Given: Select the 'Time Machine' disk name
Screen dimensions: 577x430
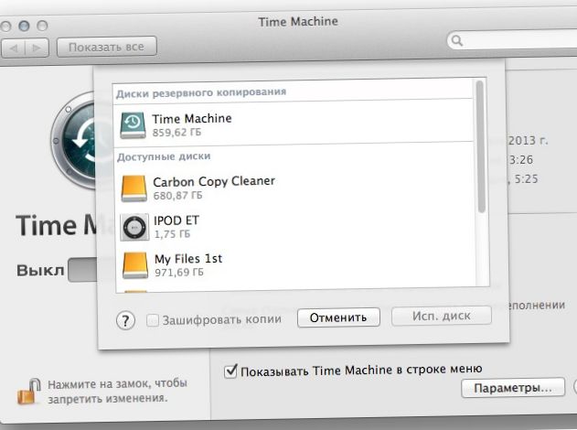Looking at the screenshot, I should point(192,119).
